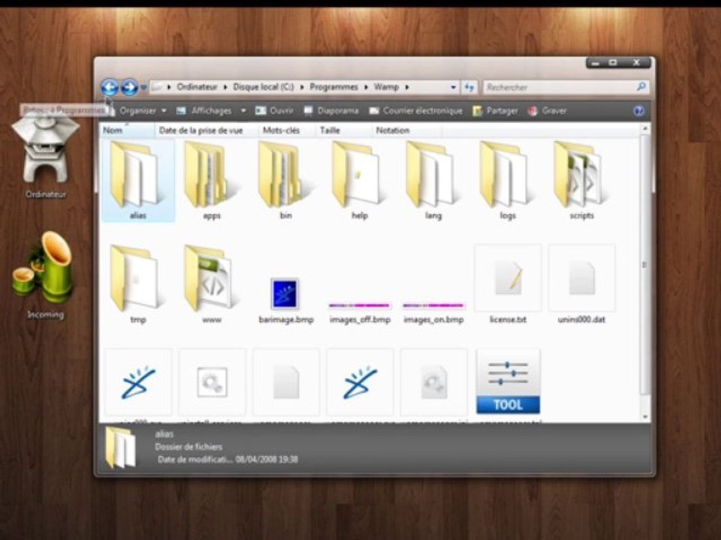Sort by Mots-clés column header
The height and width of the screenshot is (540, 721).
287,130
